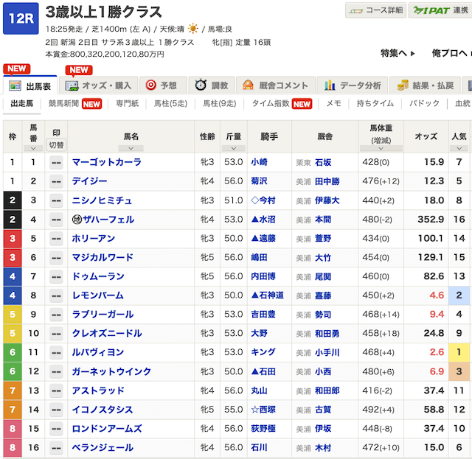
Task: Open the コース詳細 button
Action: tap(375, 10)
